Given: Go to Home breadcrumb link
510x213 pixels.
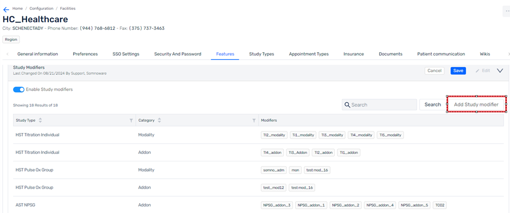Looking at the screenshot, I should (17, 9).
